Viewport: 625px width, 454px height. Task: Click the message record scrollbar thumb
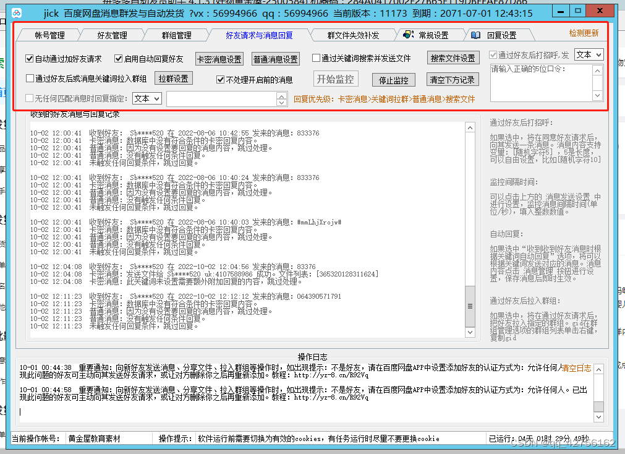click(x=470, y=306)
